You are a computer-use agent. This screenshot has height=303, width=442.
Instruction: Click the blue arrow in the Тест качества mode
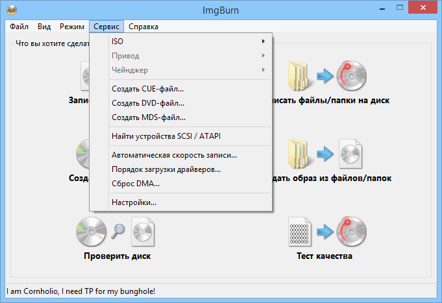(x=325, y=232)
